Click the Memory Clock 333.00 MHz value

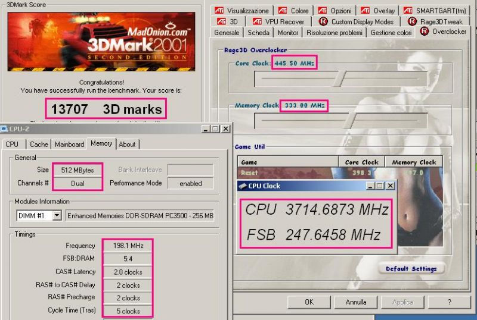[305, 105]
